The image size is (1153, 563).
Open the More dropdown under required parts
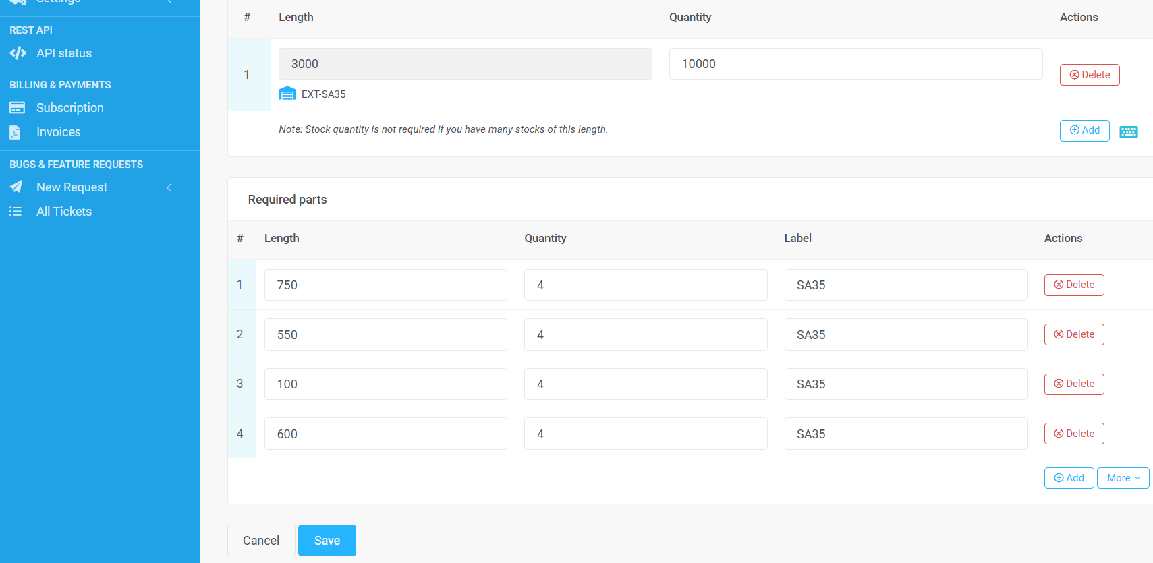[1123, 478]
